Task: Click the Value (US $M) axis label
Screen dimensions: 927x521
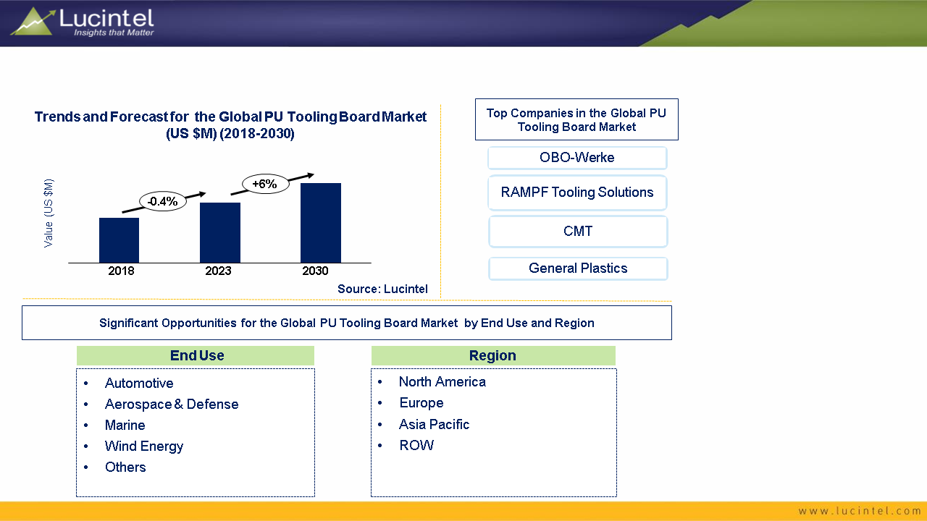Action: click(49, 213)
